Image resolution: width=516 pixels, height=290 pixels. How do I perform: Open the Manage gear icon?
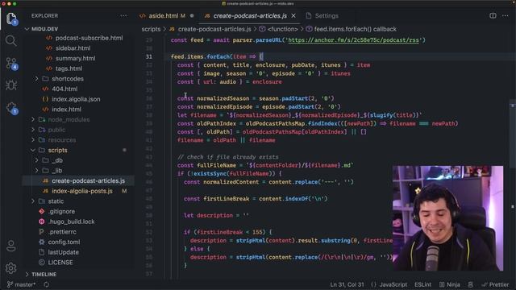click(10, 268)
